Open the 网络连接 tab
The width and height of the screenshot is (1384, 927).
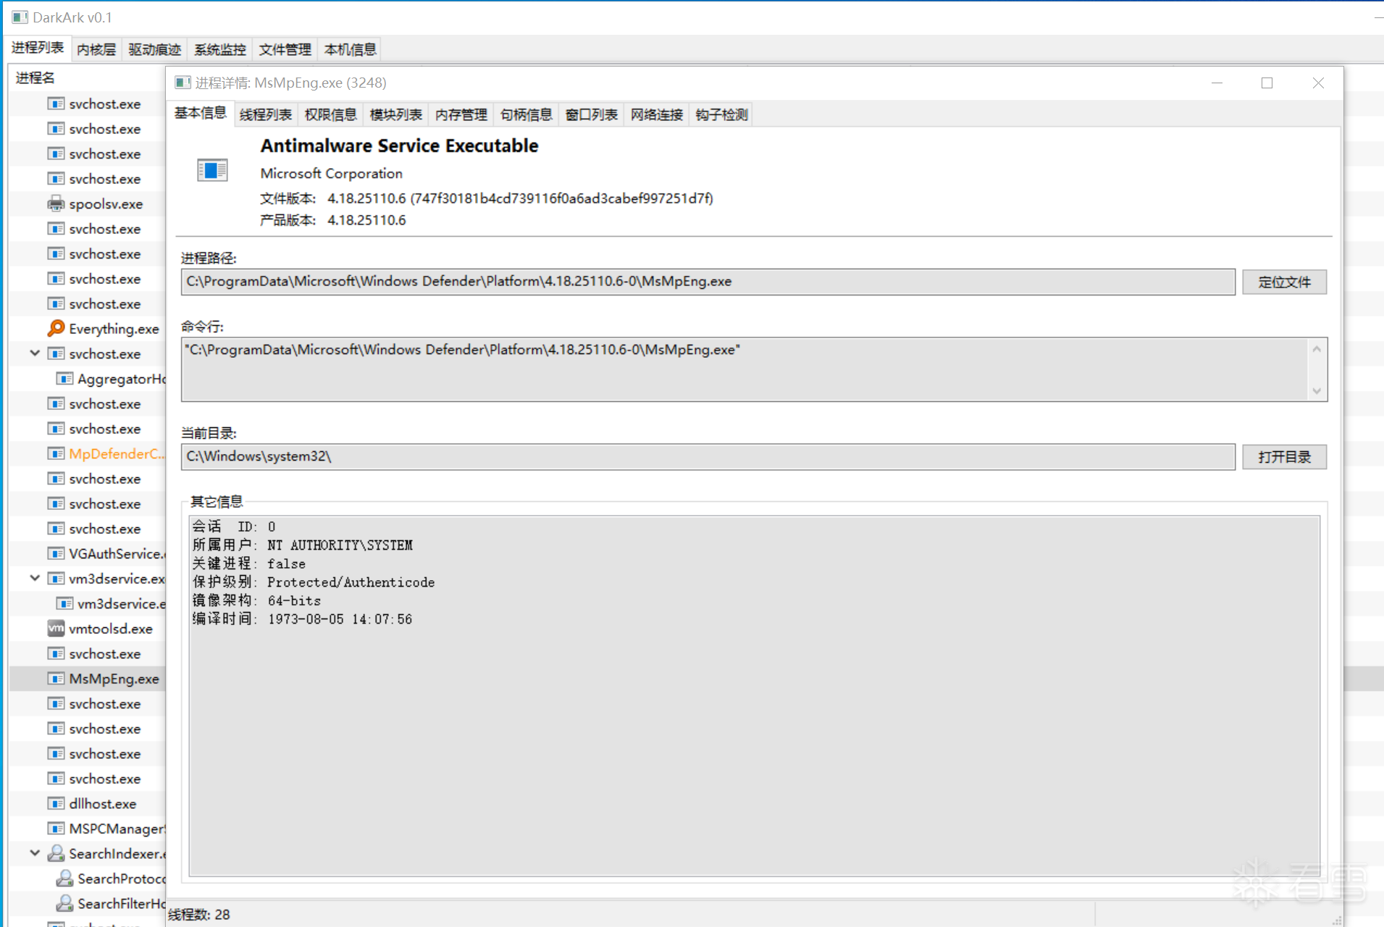tap(657, 114)
